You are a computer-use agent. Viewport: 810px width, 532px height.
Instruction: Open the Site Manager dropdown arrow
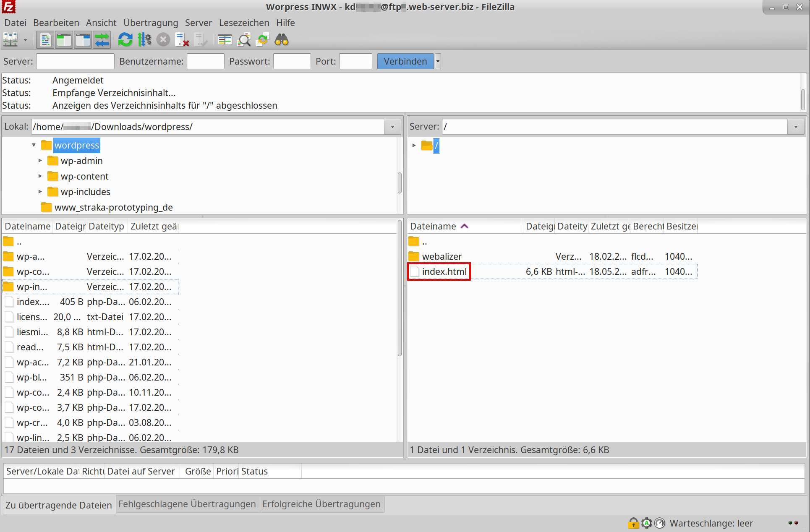point(25,40)
